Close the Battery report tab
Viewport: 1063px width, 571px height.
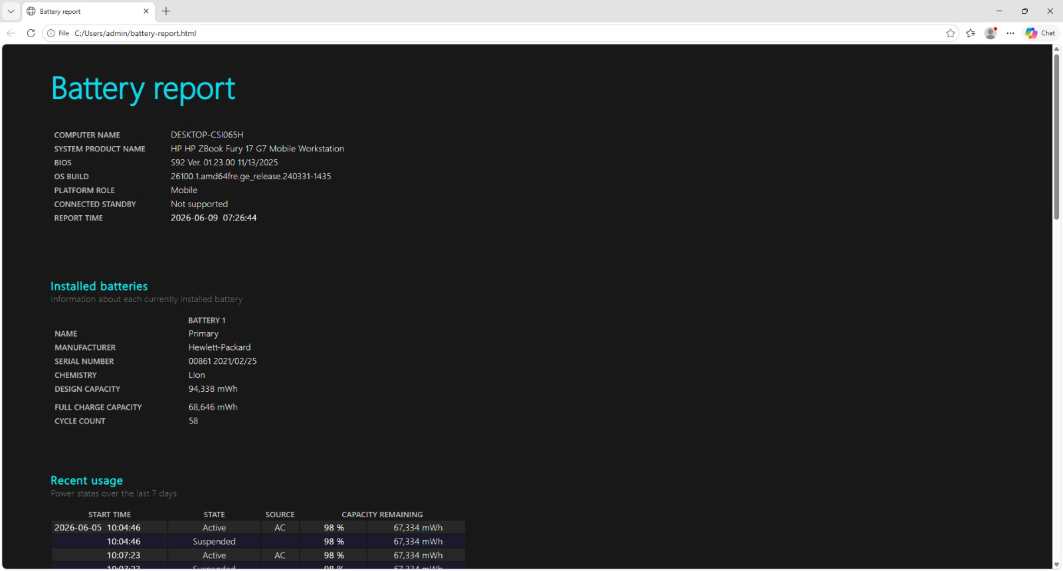click(146, 11)
